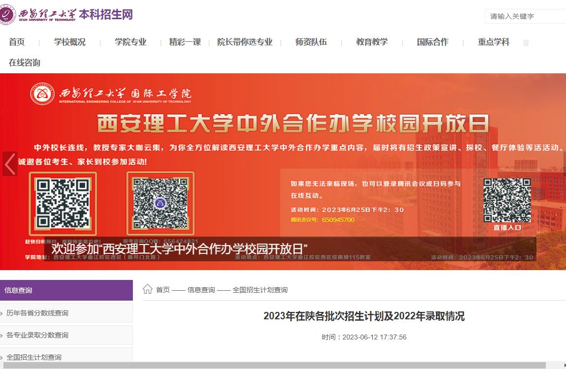Click the home icon in the breadcrumb
566x369 pixels.
pos(147,289)
